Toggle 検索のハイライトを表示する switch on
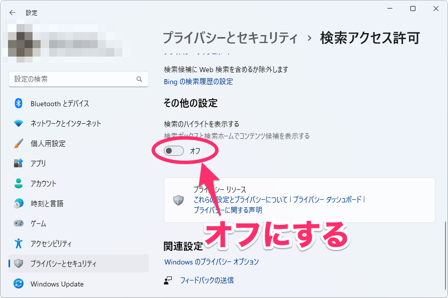Viewport: 448px width, 298px height. click(173, 151)
